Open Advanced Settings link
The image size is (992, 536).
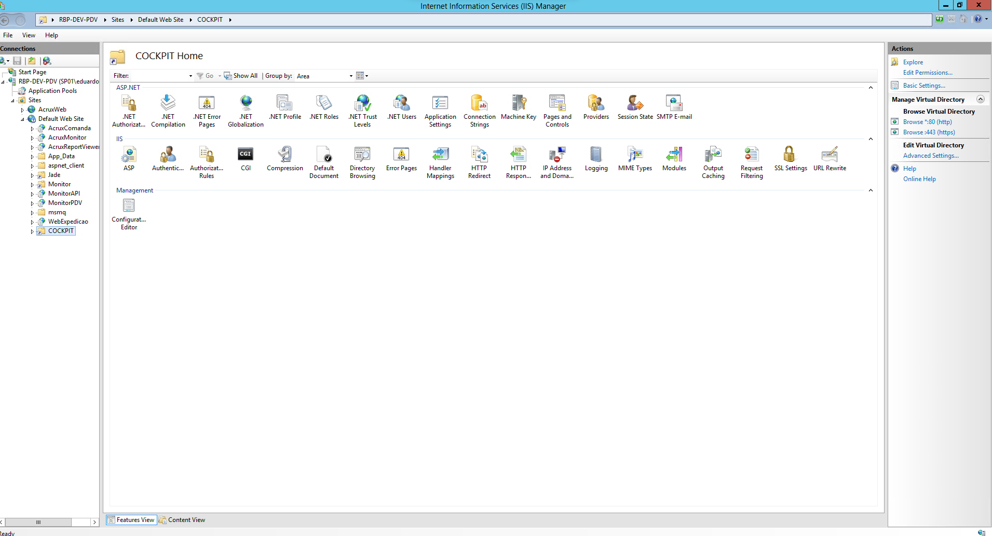pos(931,156)
